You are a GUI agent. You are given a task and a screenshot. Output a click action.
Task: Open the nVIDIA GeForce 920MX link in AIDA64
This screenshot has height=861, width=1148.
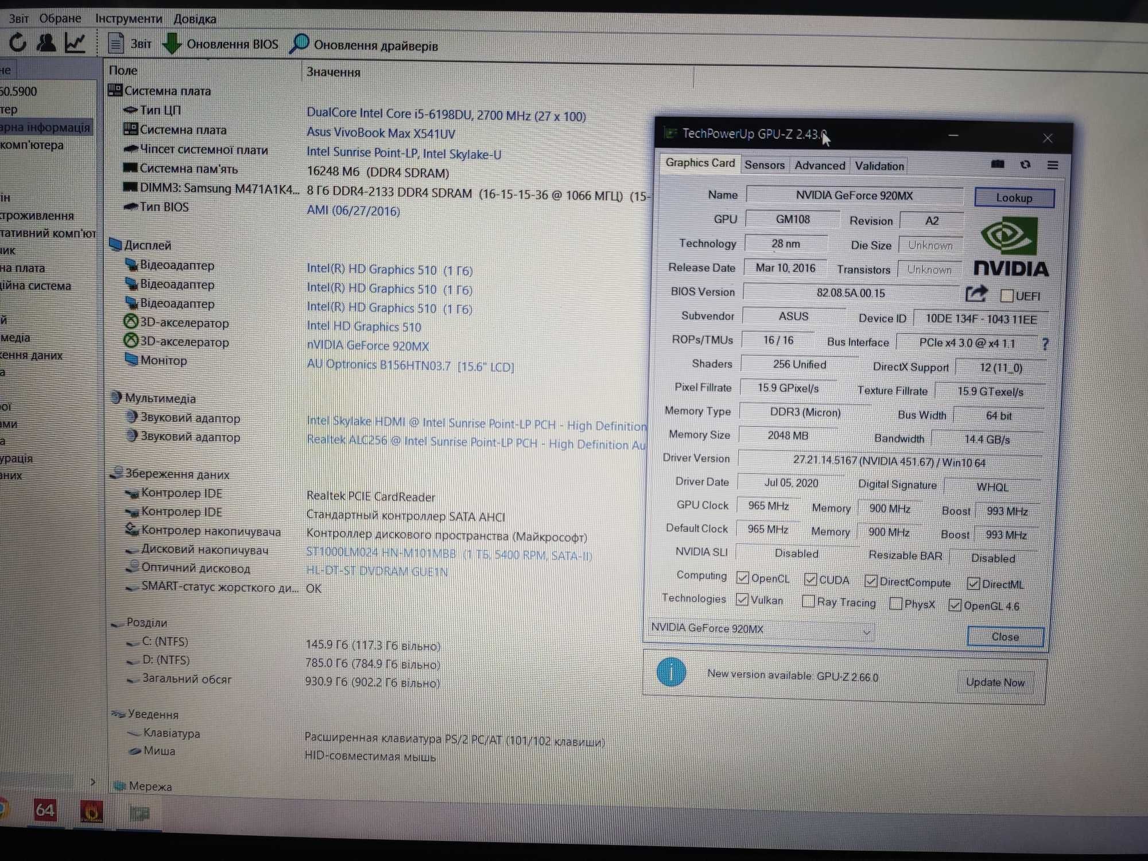[x=368, y=346]
